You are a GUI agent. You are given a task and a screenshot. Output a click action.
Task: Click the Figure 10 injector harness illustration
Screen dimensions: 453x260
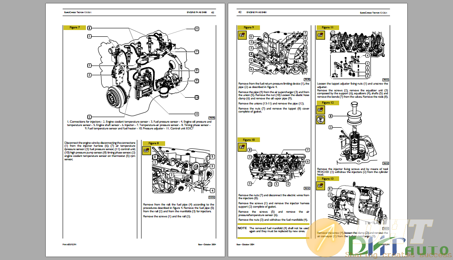pos(279,167)
